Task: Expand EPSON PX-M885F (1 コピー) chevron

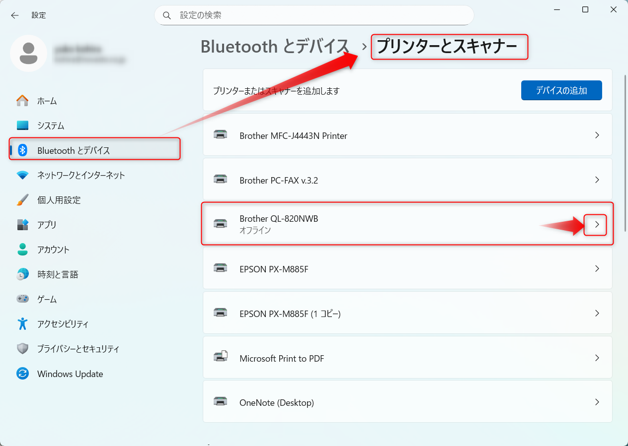Action: click(x=597, y=313)
